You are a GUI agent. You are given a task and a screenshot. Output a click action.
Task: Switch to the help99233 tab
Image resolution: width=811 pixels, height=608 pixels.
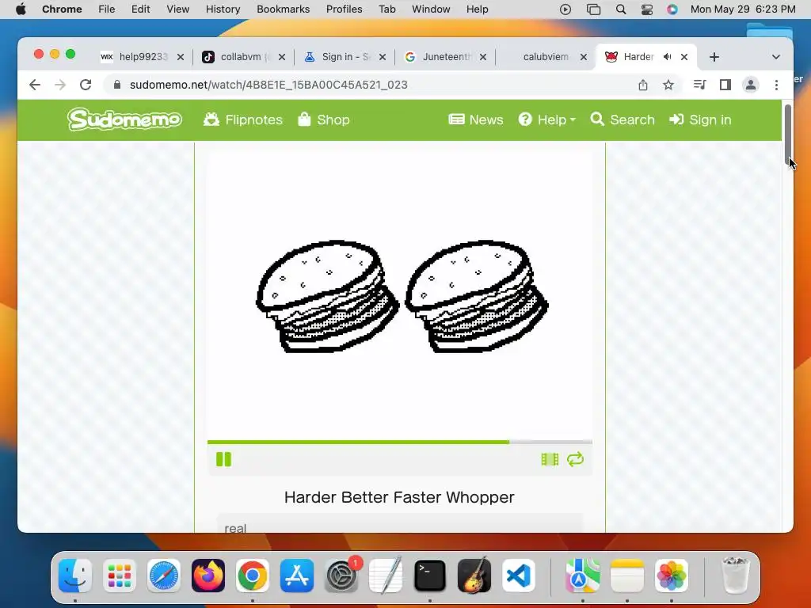(143, 57)
